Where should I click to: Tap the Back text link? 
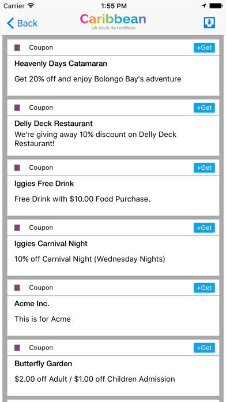28,23
